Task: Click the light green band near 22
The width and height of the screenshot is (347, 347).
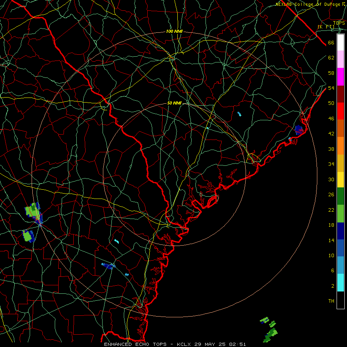Action: (340, 214)
